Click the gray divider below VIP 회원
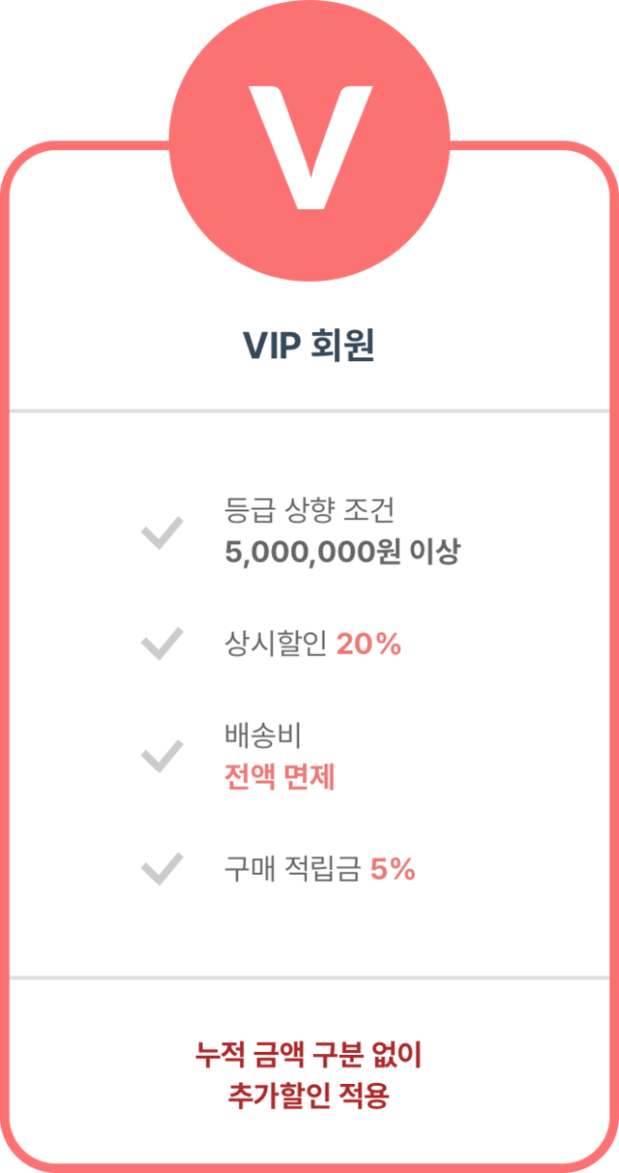Image resolution: width=619 pixels, height=1173 pixels. [x=309, y=410]
